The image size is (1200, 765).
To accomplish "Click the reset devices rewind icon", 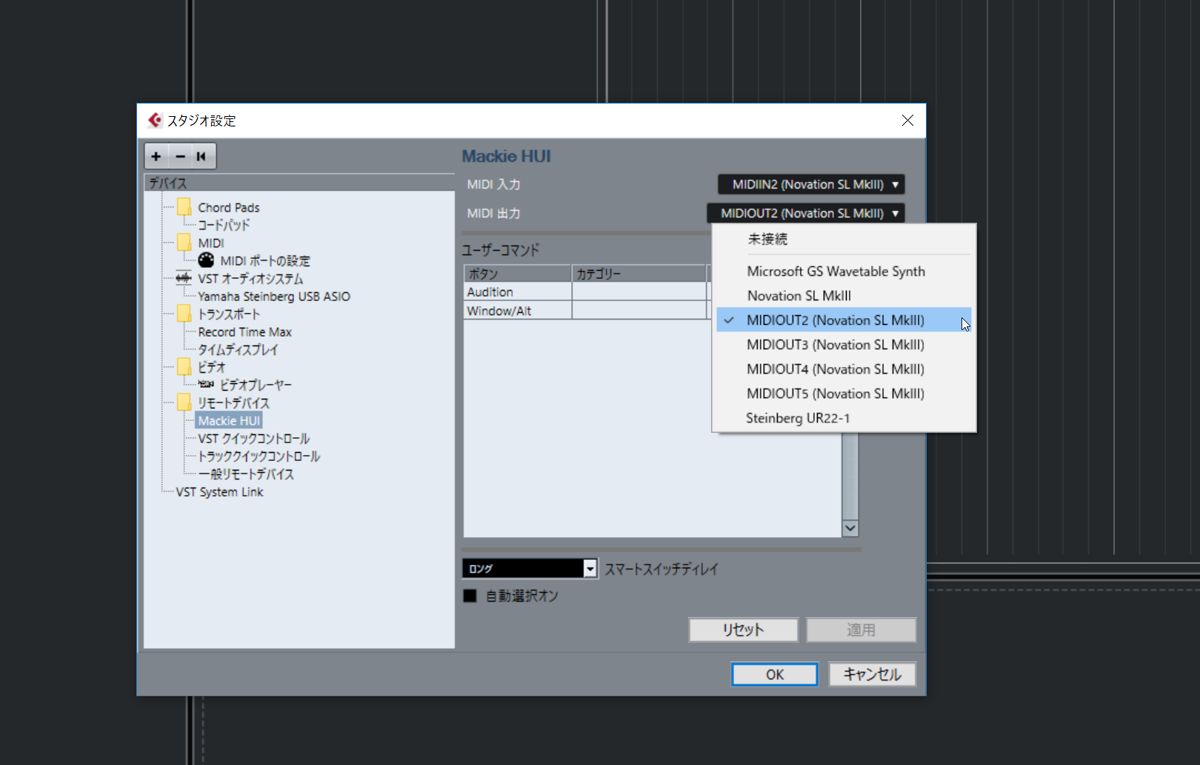I will point(201,156).
